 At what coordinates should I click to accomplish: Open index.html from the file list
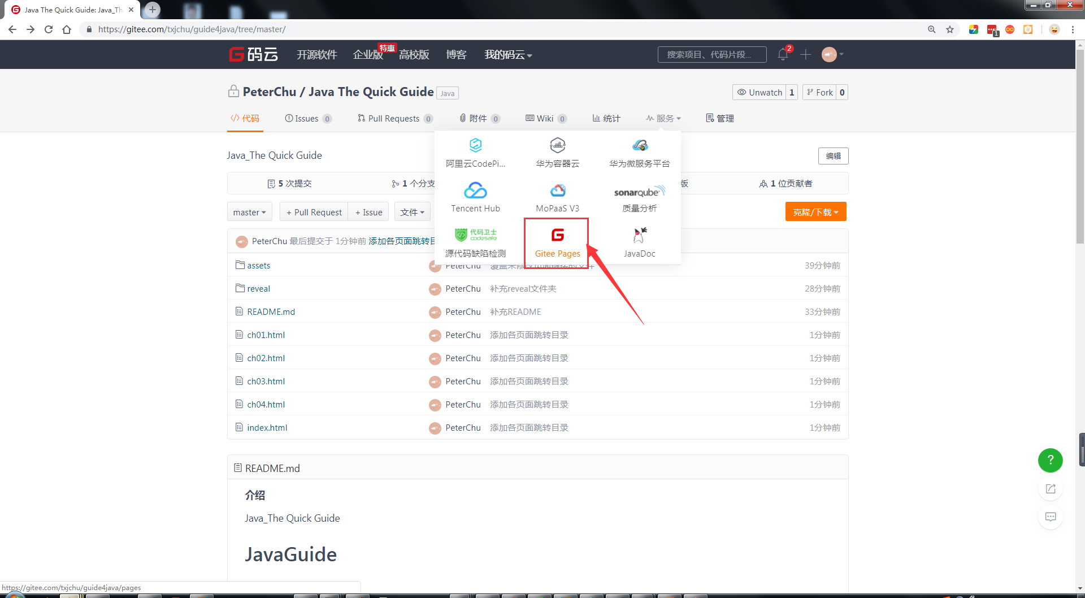tap(267, 427)
